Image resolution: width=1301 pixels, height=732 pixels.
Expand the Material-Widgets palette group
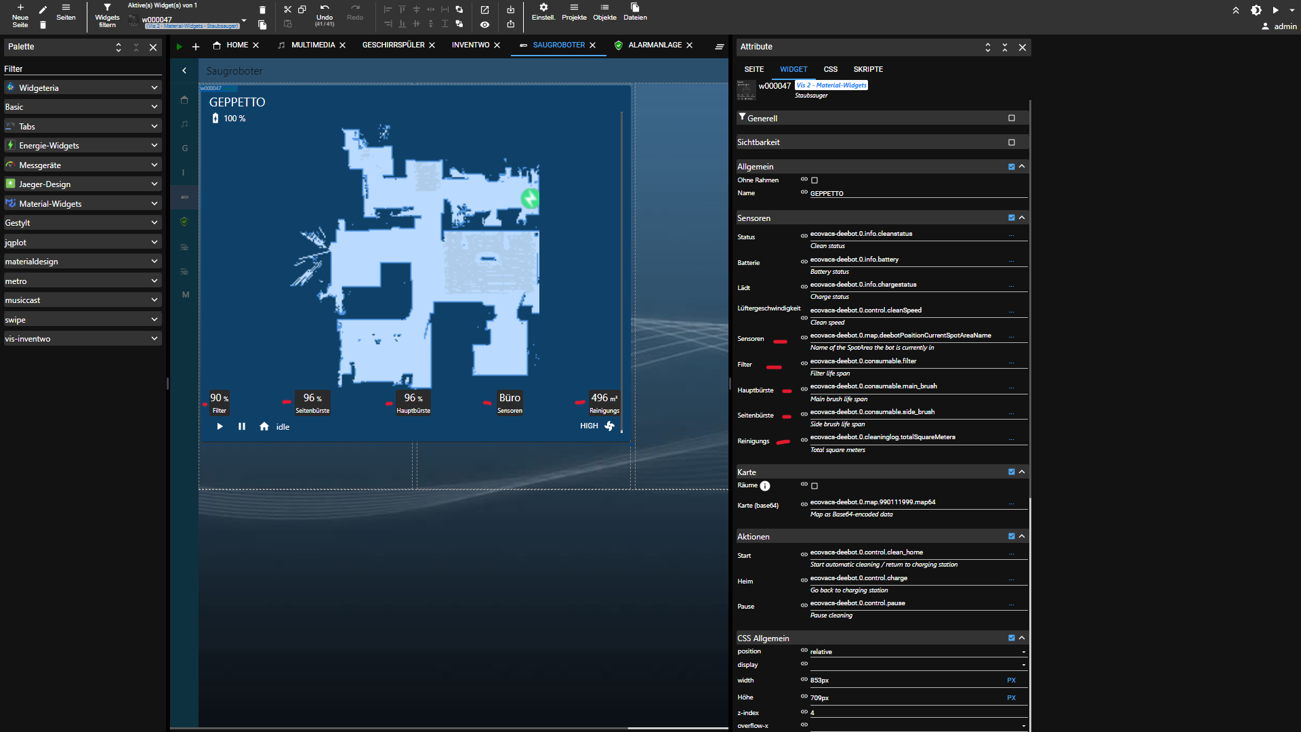coord(154,203)
